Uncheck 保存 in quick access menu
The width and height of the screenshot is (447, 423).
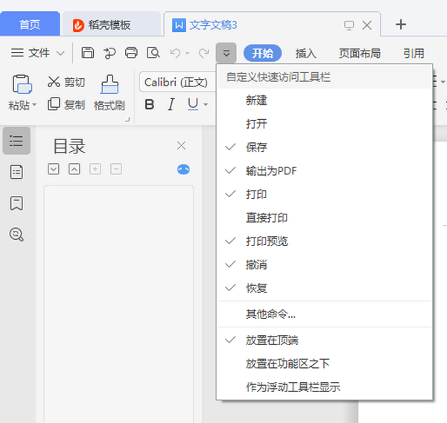pos(324,147)
